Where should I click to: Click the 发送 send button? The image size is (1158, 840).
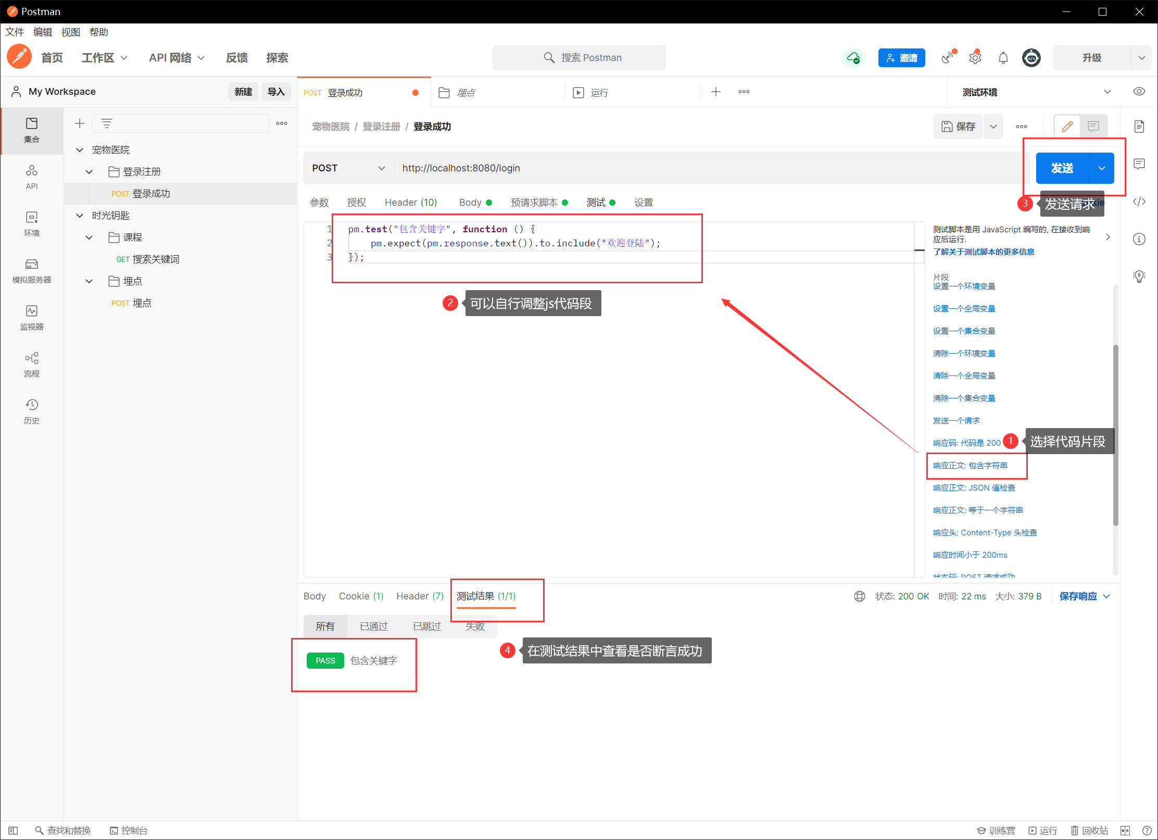[x=1062, y=168]
